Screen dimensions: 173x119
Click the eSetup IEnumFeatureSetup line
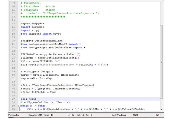pos(51,89)
